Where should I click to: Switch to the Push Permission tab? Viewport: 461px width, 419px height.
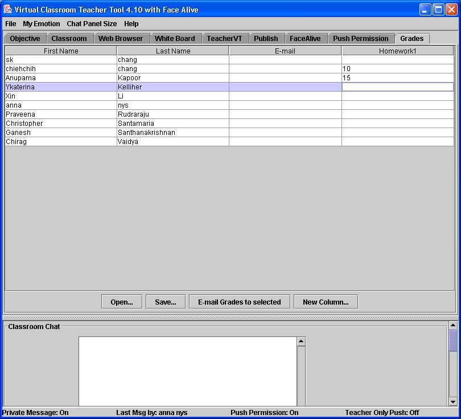[361, 39]
